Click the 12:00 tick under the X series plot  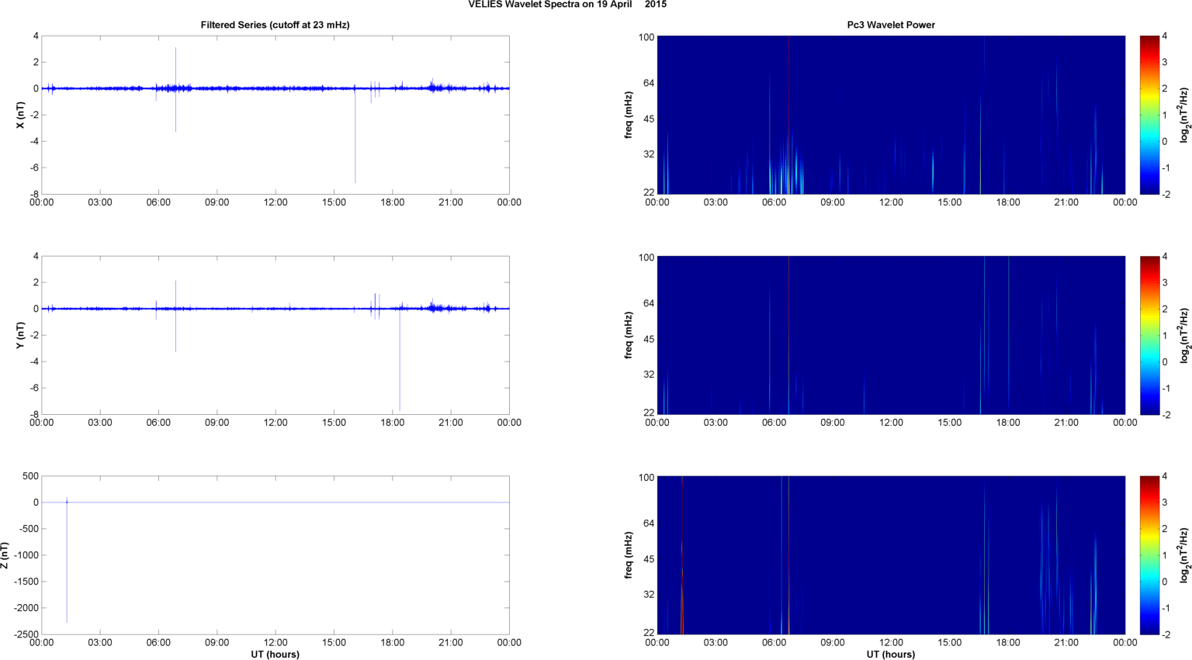coord(275,202)
